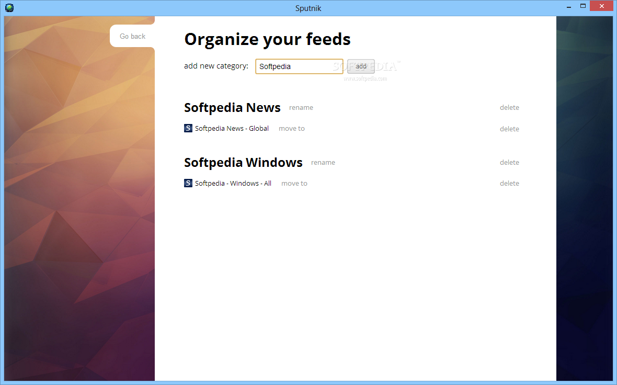Screen dimensions: 617x385
Task: Open move to for Softpedia - Windows - All
Action: (x=294, y=184)
